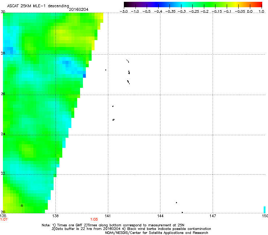Click the longitude label 147
Image resolution: width=268 pixels, height=235 pixels.
pos(213,216)
